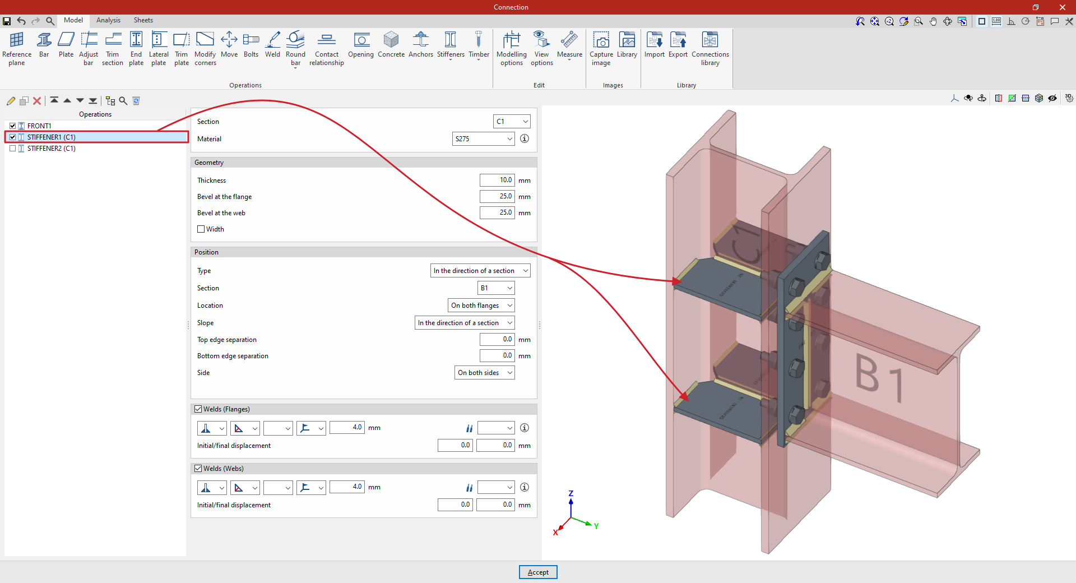Screen dimensions: 1076x583
Task: Switch to the Analysis tab
Action: pyautogui.click(x=108, y=20)
